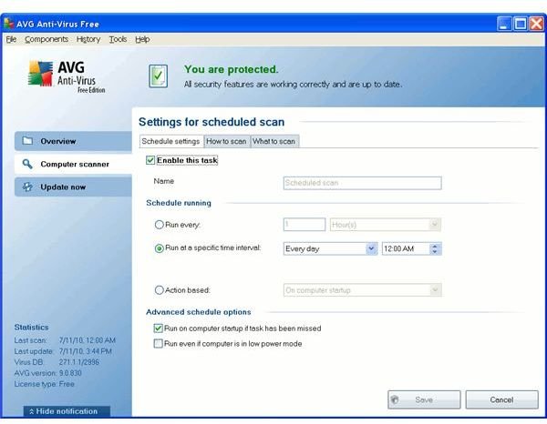Click the 'You are protected.' status text
The height and width of the screenshot is (424, 547).
point(232,69)
